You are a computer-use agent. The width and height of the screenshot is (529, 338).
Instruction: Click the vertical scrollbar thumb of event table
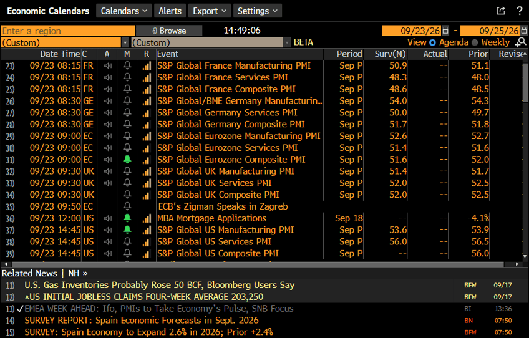525,83
